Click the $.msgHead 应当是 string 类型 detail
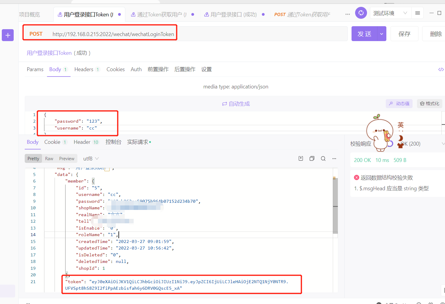The image size is (445, 304). coord(394,188)
